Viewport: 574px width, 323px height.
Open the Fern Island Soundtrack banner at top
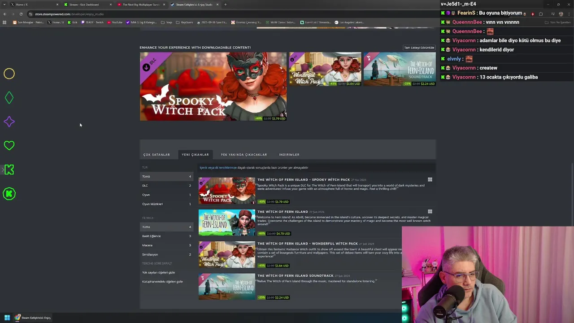[400, 69]
